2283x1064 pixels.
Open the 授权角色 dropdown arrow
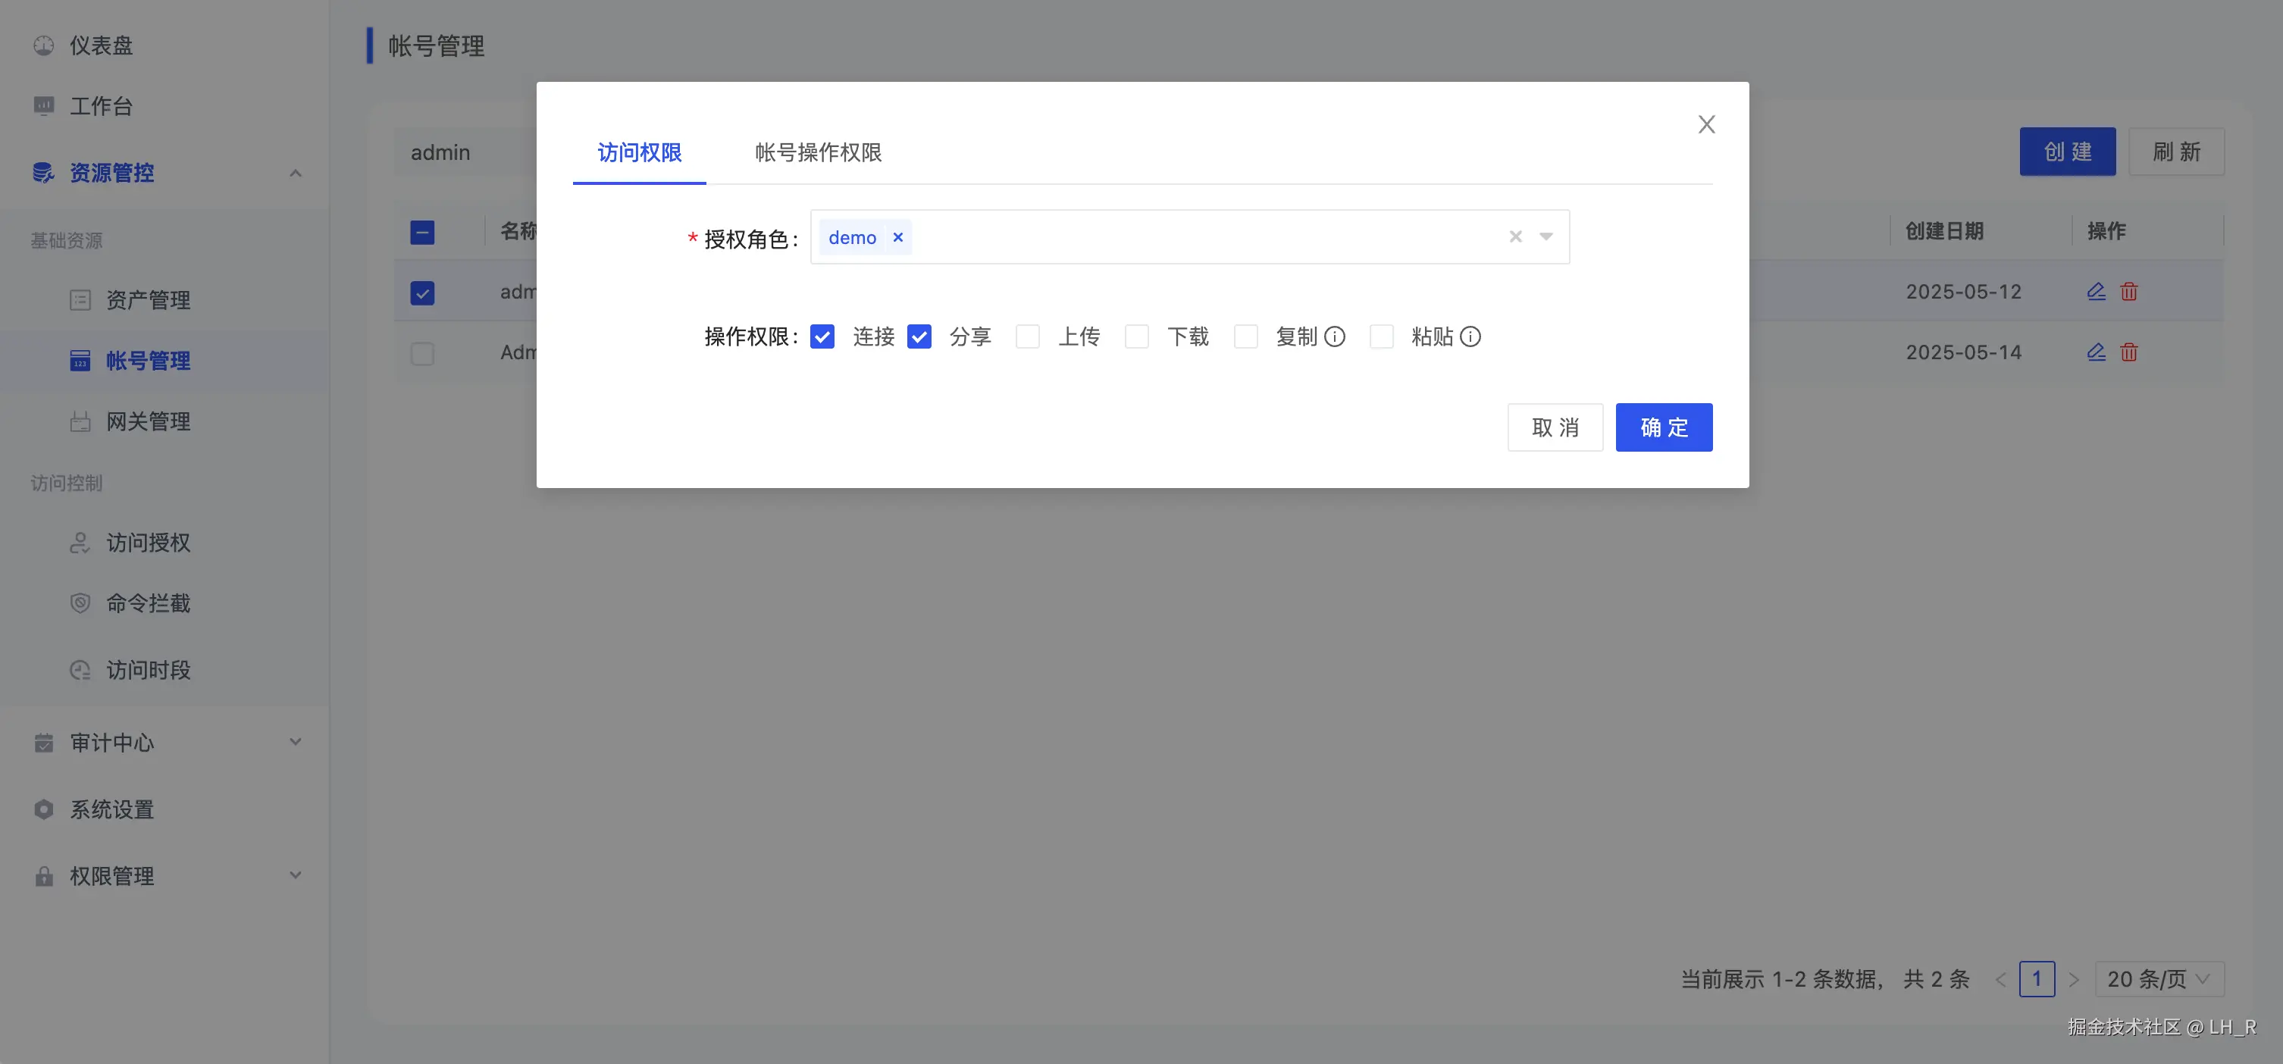(1545, 236)
